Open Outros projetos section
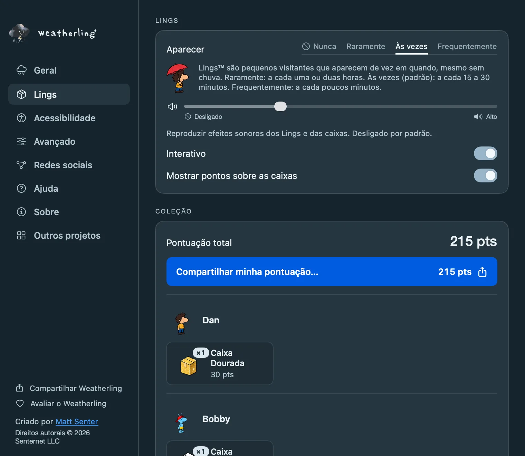 (69, 235)
